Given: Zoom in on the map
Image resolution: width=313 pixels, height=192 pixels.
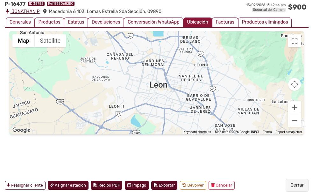Looking at the screenshot, I should click(x=295, y=107).
